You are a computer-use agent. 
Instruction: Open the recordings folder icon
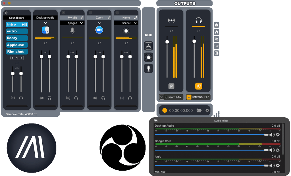199,110
